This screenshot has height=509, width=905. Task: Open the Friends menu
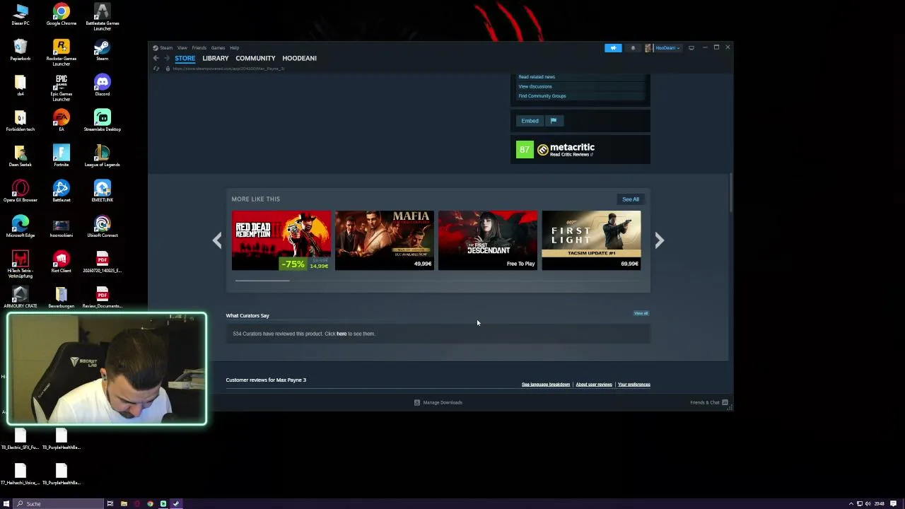pyautogui.click(x=199, y=48)
